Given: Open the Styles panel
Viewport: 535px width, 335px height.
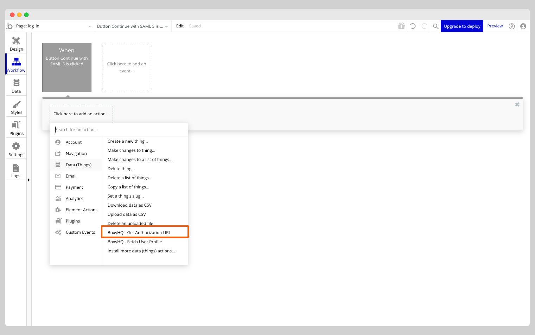Looking at the screenshot, I should tap(16, 106).
